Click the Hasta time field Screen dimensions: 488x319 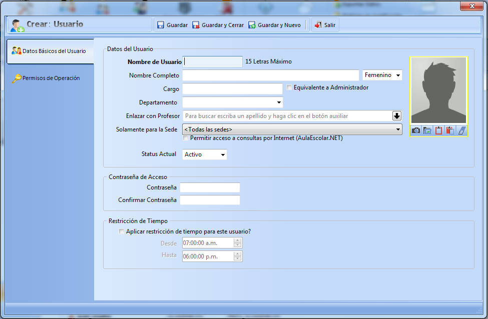pos(208,256)
